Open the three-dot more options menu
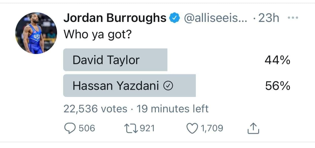 pyautogui.click(x=293, y=18)
